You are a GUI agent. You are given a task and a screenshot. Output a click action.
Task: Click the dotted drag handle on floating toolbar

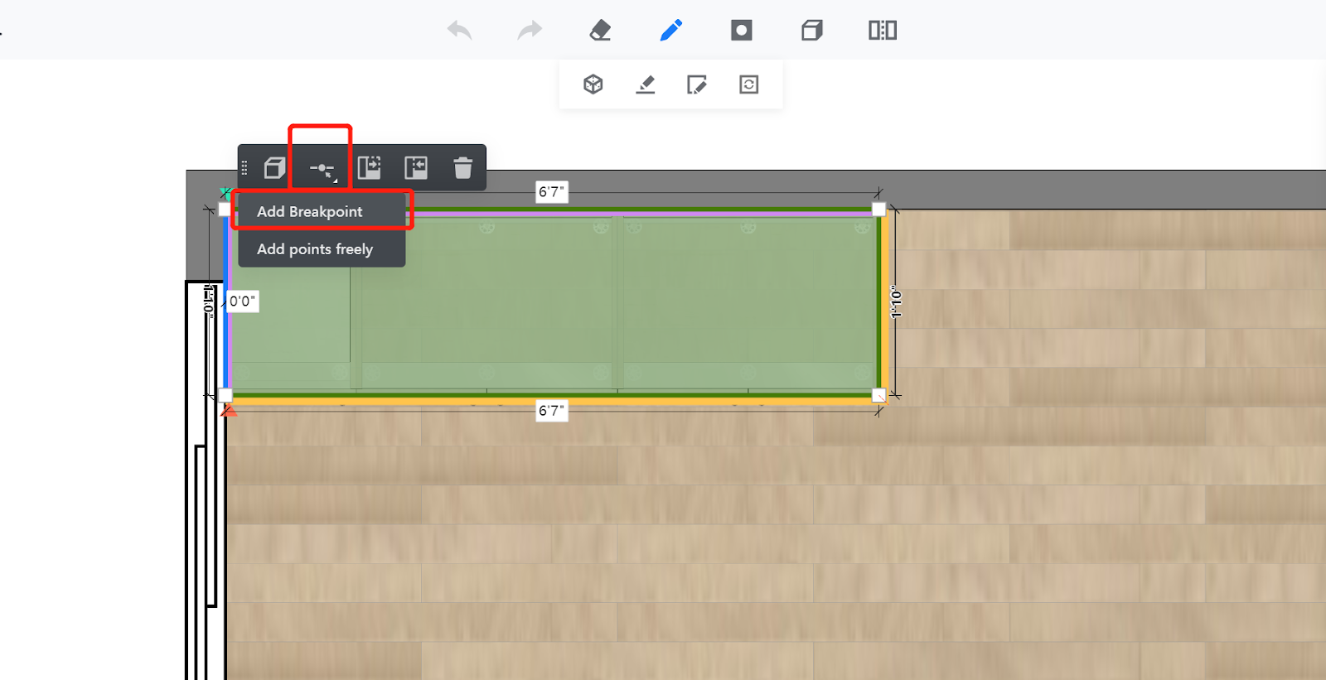pos(244,168)
